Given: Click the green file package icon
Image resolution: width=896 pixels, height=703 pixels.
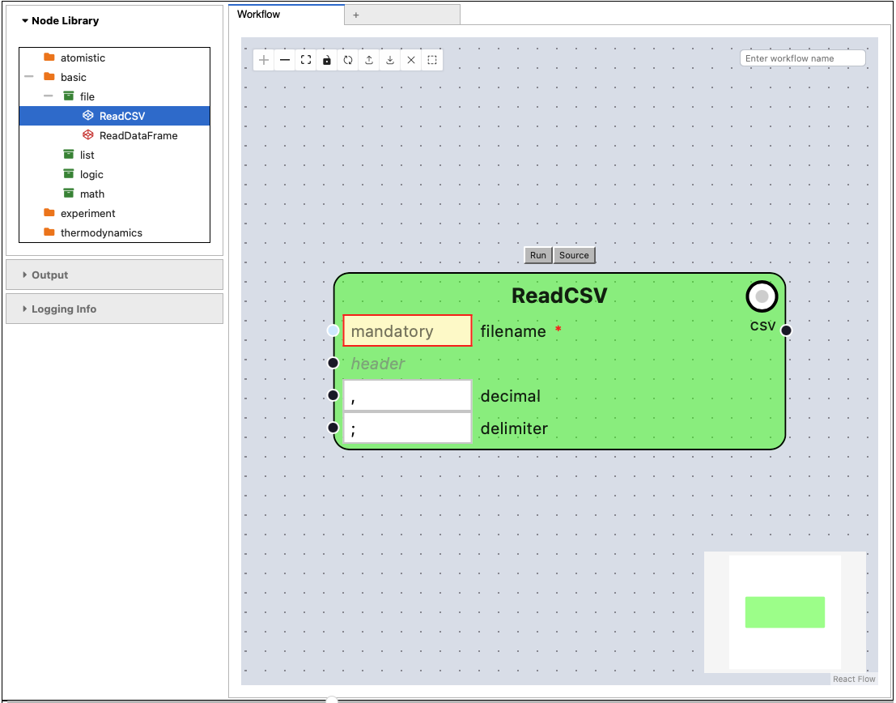Looking at the screenshot, I should [69, 96].
